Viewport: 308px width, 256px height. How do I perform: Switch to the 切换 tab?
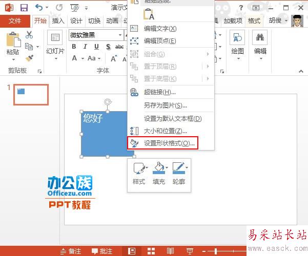point(94,21)
